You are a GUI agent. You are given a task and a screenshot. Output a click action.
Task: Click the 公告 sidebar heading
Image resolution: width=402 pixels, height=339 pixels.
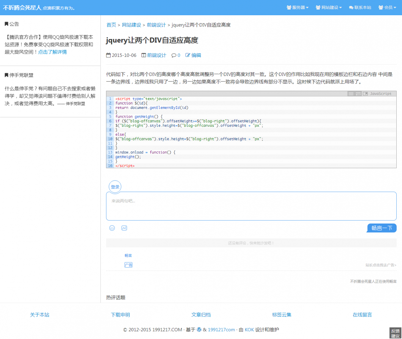pyautogui.click(x=14, y=24)
